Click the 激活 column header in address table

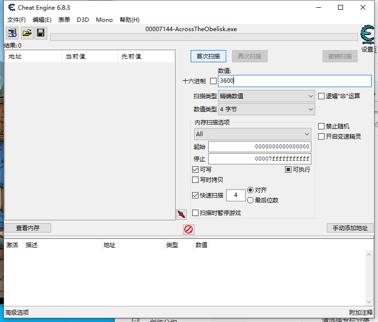pos(14,245)
